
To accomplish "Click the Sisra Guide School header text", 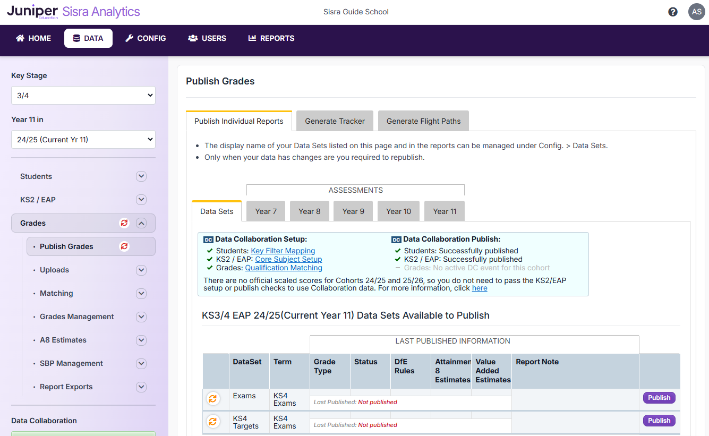I will pyautogui.click(x=356, y=12).
